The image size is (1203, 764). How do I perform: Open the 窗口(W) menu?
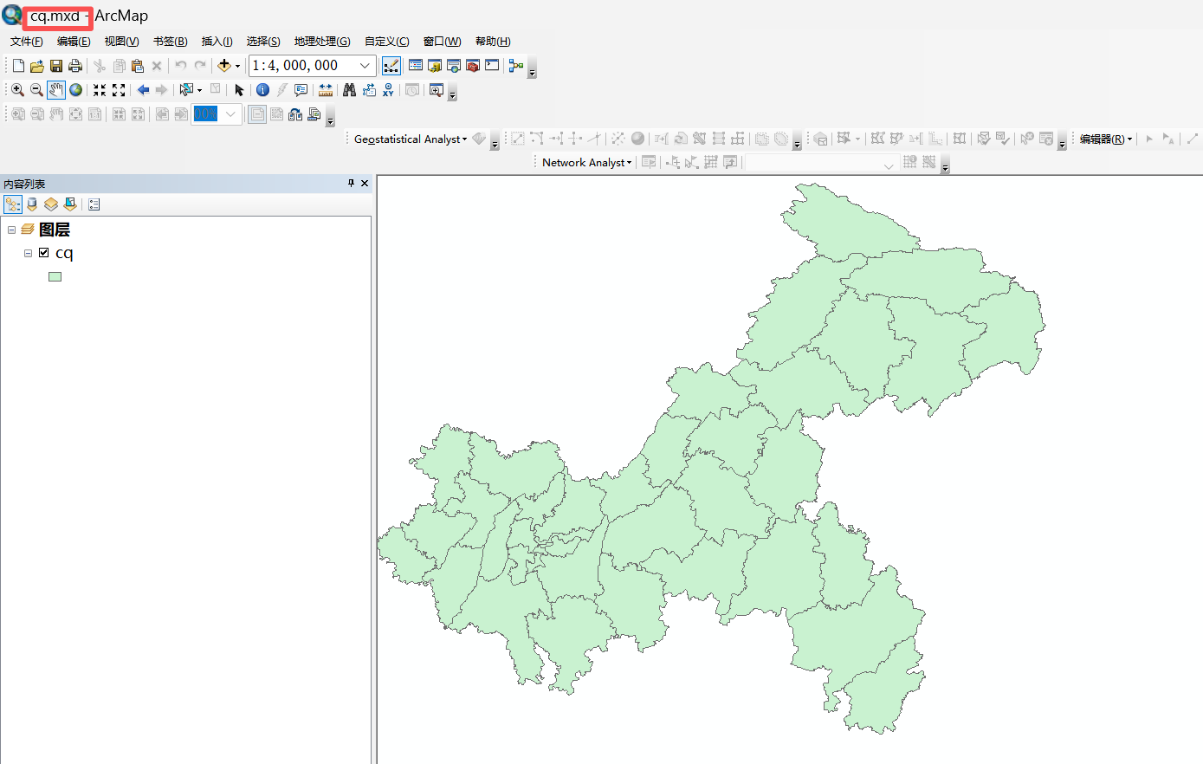tap(442, 42)
